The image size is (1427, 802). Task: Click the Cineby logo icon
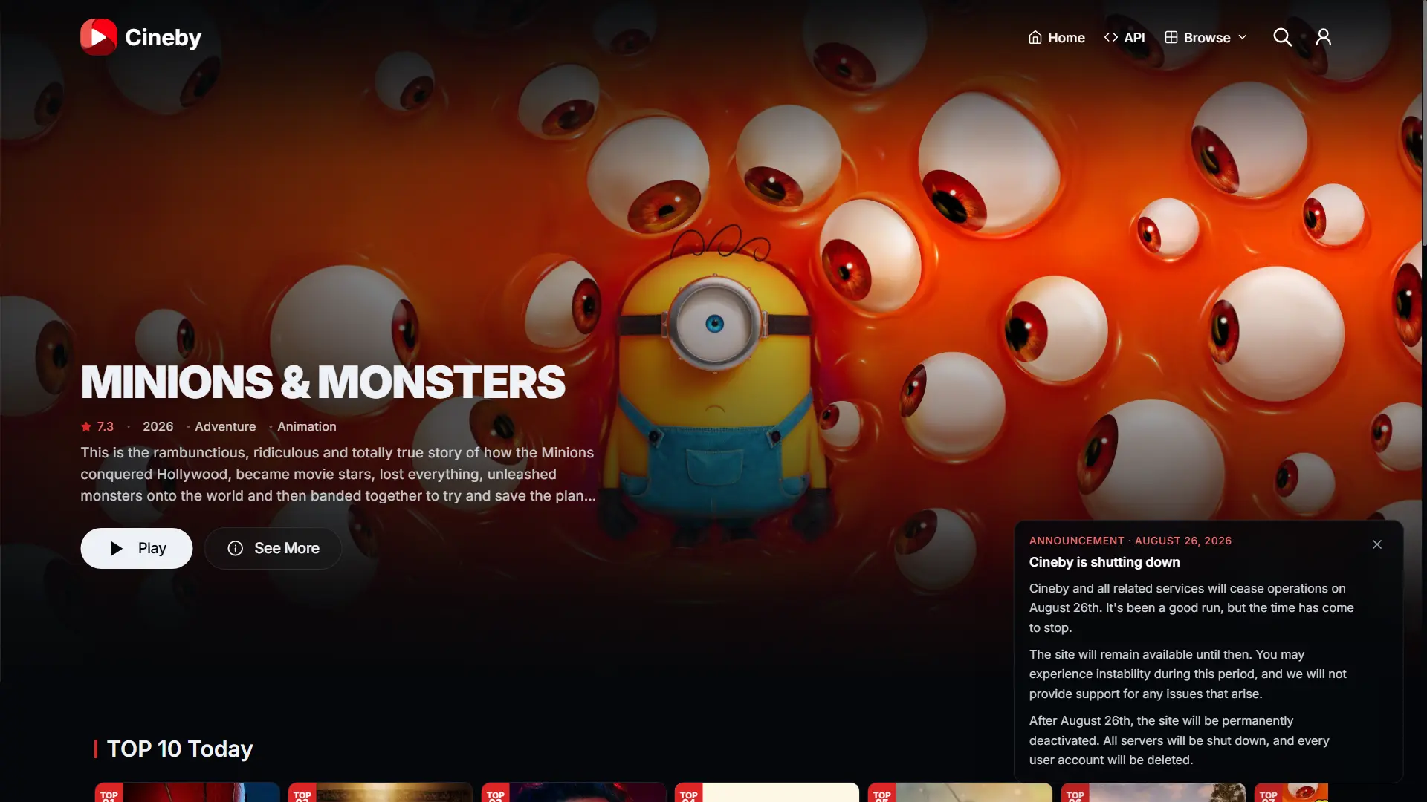(99, 37)
